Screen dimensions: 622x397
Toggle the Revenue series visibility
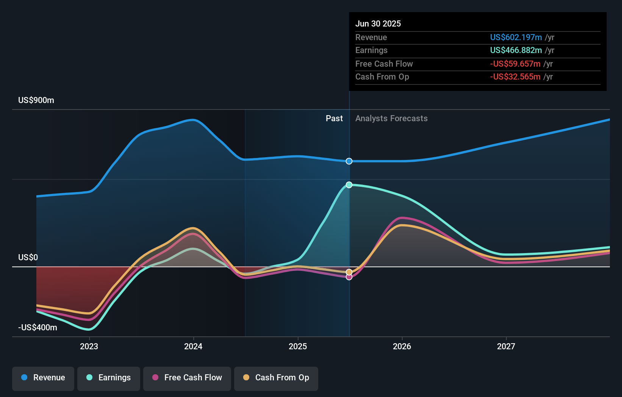43,378
